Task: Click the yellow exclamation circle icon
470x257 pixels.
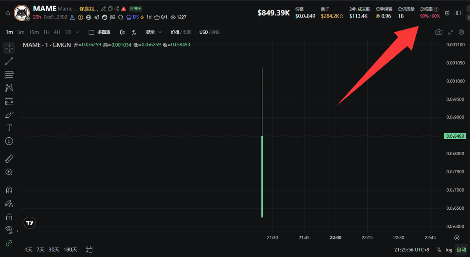Action: pos(80,17)
